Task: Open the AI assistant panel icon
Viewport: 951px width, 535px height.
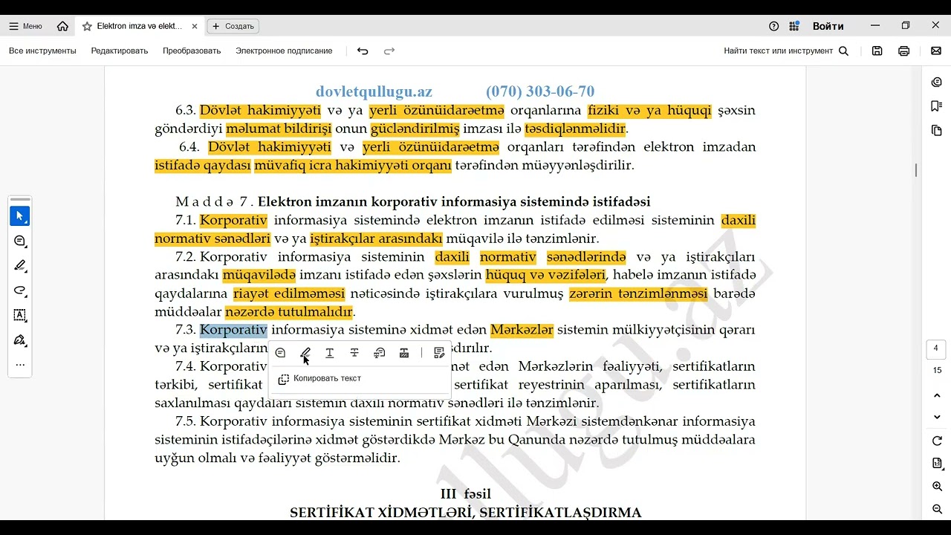Action: click(937, 82)
